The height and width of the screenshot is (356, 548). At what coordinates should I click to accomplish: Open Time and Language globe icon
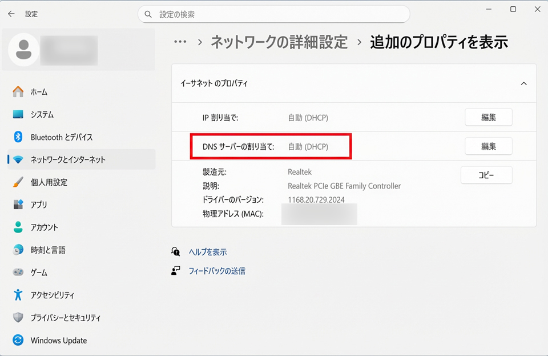click(18, 250)
